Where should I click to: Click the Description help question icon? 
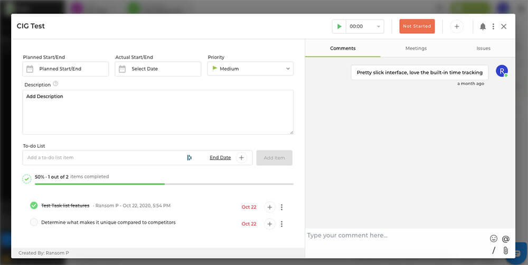pyautogui.click(x=56, y=83)
